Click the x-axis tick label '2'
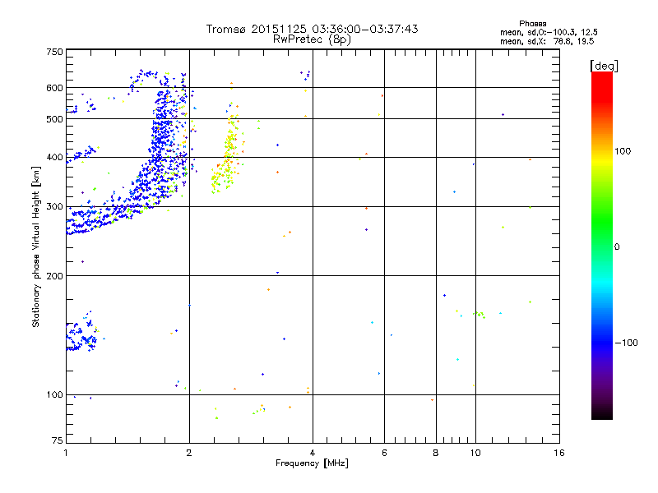Viewport: 658px width, 493px height. 189,453
